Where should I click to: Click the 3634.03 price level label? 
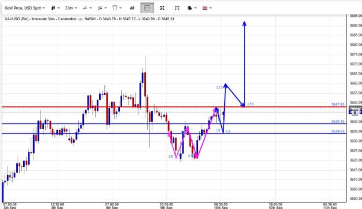338,131
